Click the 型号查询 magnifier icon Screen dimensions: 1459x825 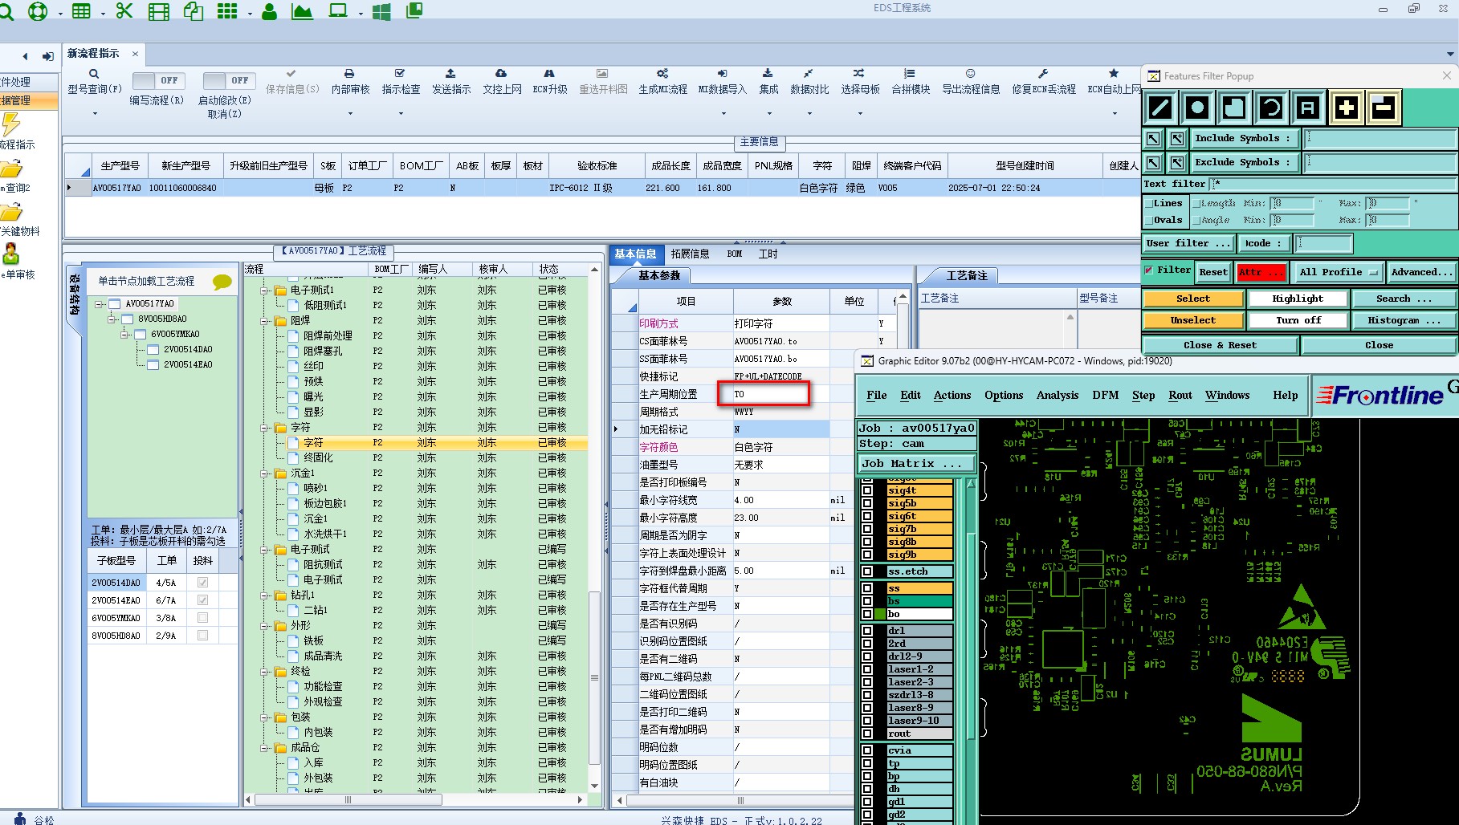click(x=94, y=74)
